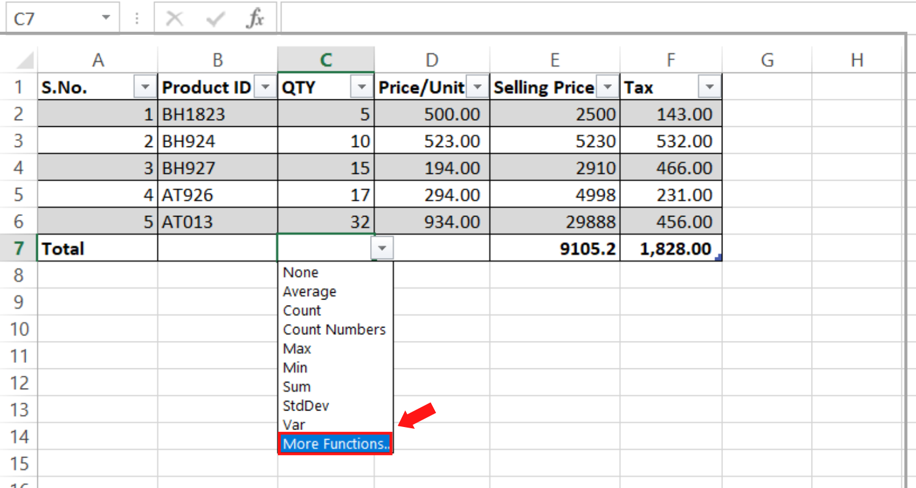The width and height of the screenshot is (916, 488).
Task: Open the total row function dropdown in C7
Action: [382, 247]
